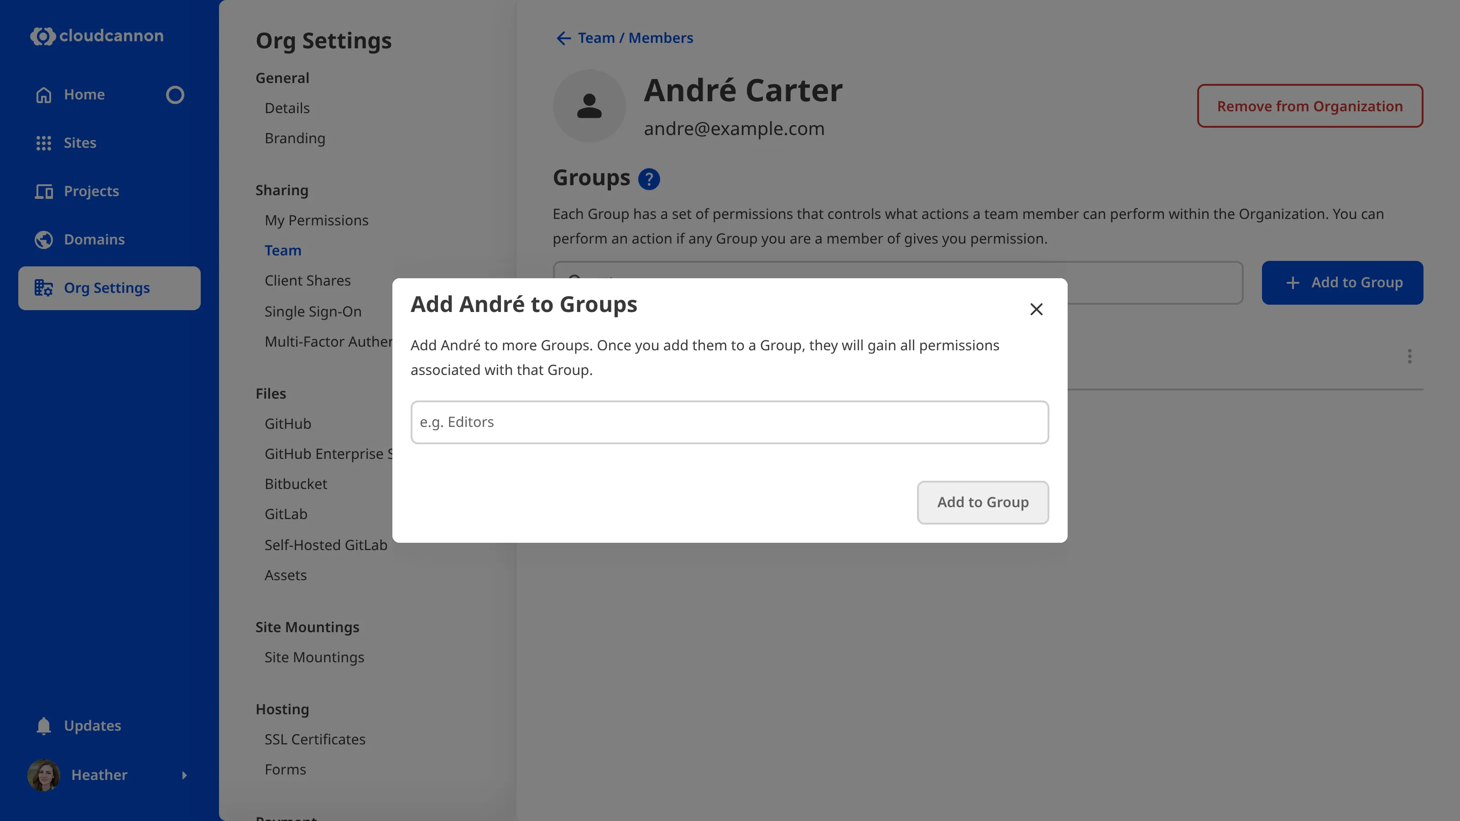Open Sites using the grid icon
This screenshot has width=1460, height=821.
[44, 143]
